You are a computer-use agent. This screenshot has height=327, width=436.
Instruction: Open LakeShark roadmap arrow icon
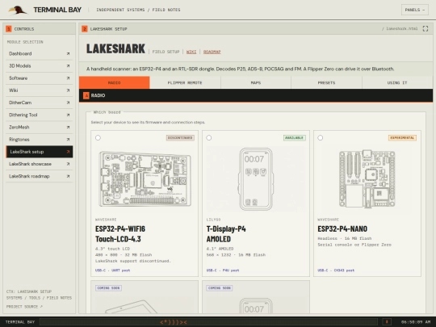click(68, 176)
